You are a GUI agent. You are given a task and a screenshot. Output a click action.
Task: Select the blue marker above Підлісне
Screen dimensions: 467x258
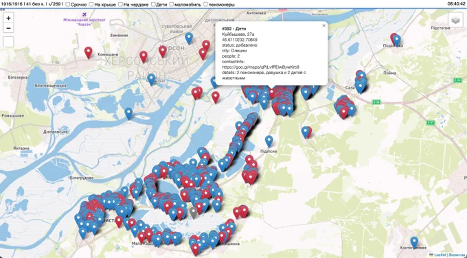[269, 141]
